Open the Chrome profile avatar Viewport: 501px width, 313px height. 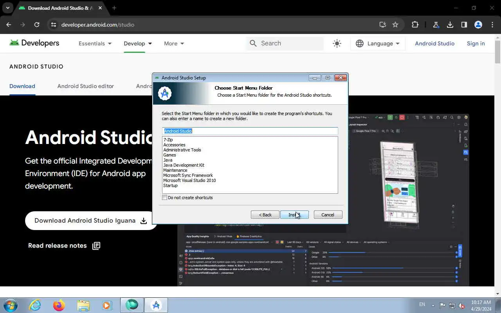(478, 25)
